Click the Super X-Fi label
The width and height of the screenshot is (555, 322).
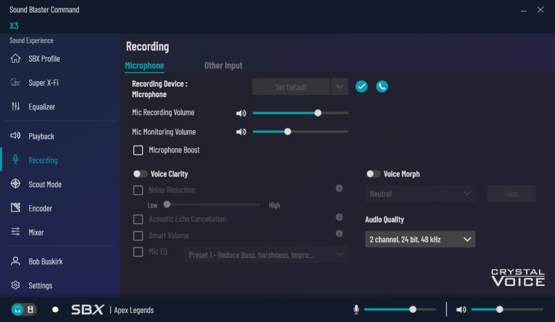pyautogui.click(x=43, y=83)
